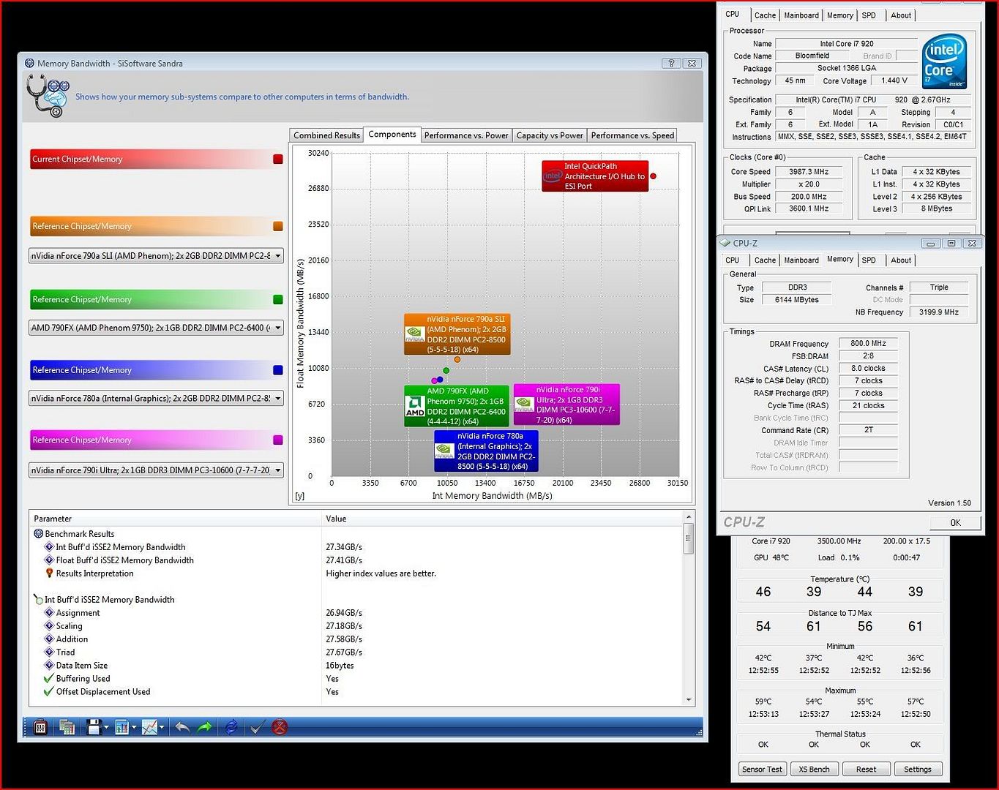This screenshot has height=790, width=999.
Task: Click OK button in CPU-Z window
Action: [x=955, y=522]
